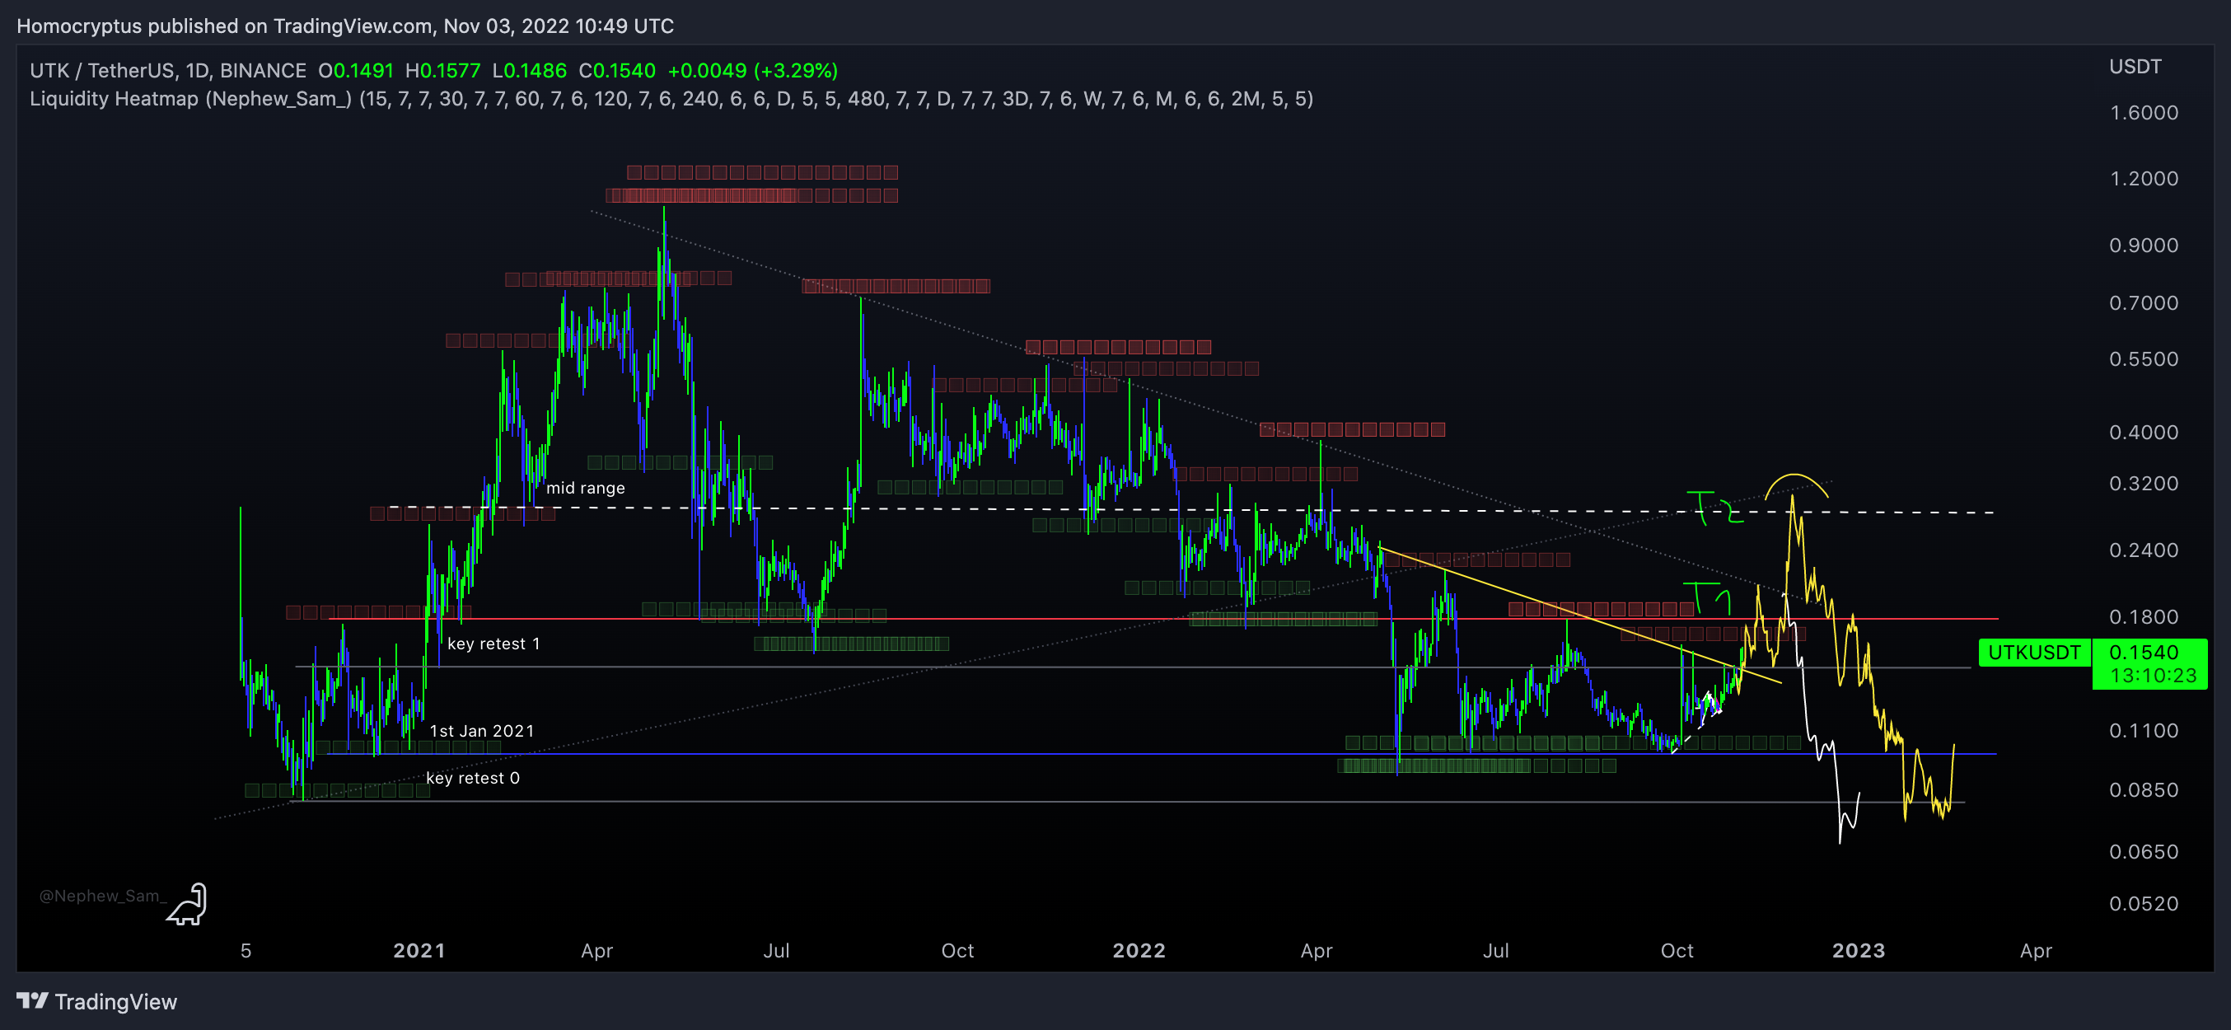
Task: Click the Liquidity Heatmap indicator legend
Action: coord(671,99)
